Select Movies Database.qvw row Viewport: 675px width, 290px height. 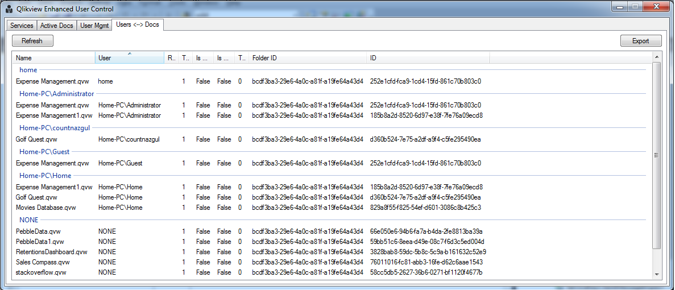[251, 208]
